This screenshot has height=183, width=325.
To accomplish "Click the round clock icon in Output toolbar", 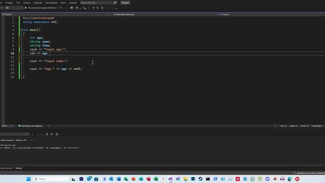I will [57, 134].
